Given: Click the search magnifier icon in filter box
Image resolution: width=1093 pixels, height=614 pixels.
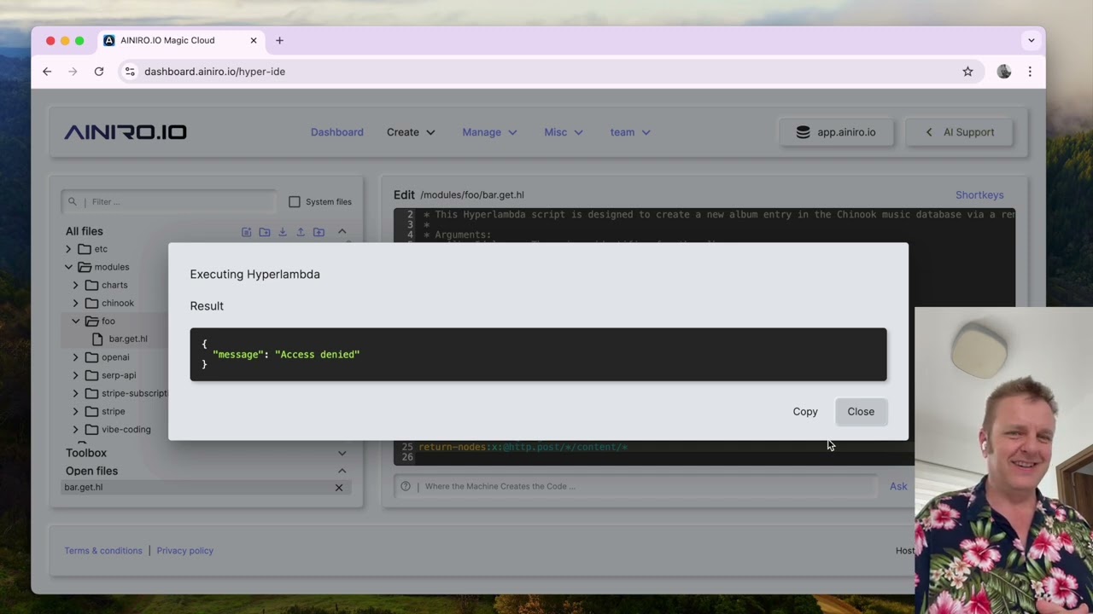Looking at the screenshot, I should [73, 202].
